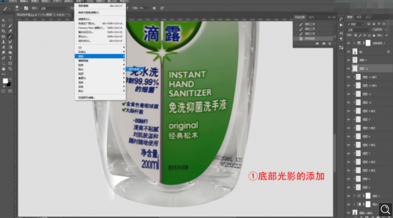This screenshot has width=393, height=218.
Task: Expand the 3D filter submenu
Action: click(x=100, y=47)
